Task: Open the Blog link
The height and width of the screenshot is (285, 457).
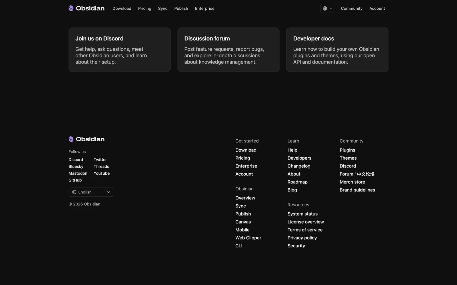Action: [x=292, y=190]
